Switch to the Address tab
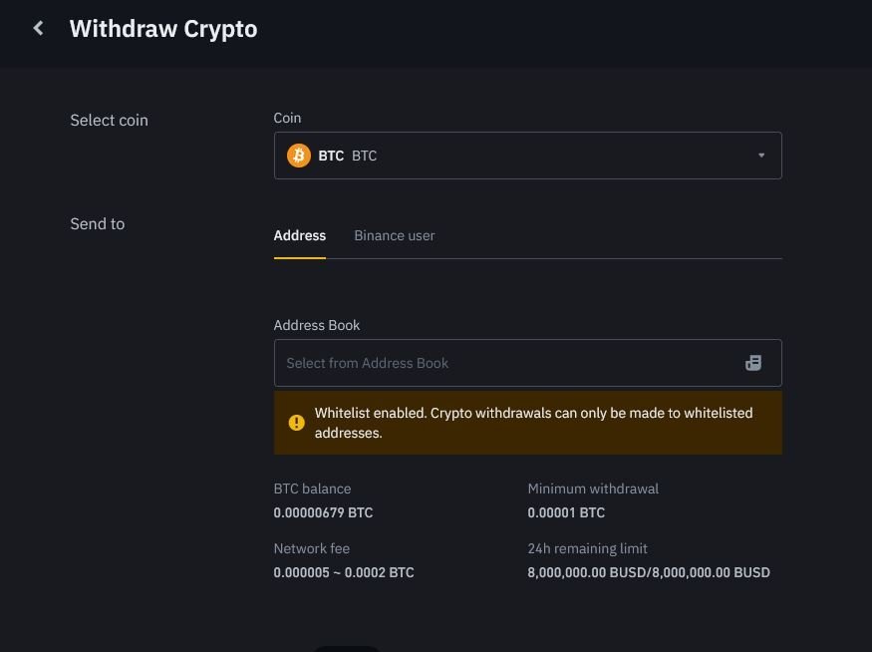 click(x=300, y=235)
